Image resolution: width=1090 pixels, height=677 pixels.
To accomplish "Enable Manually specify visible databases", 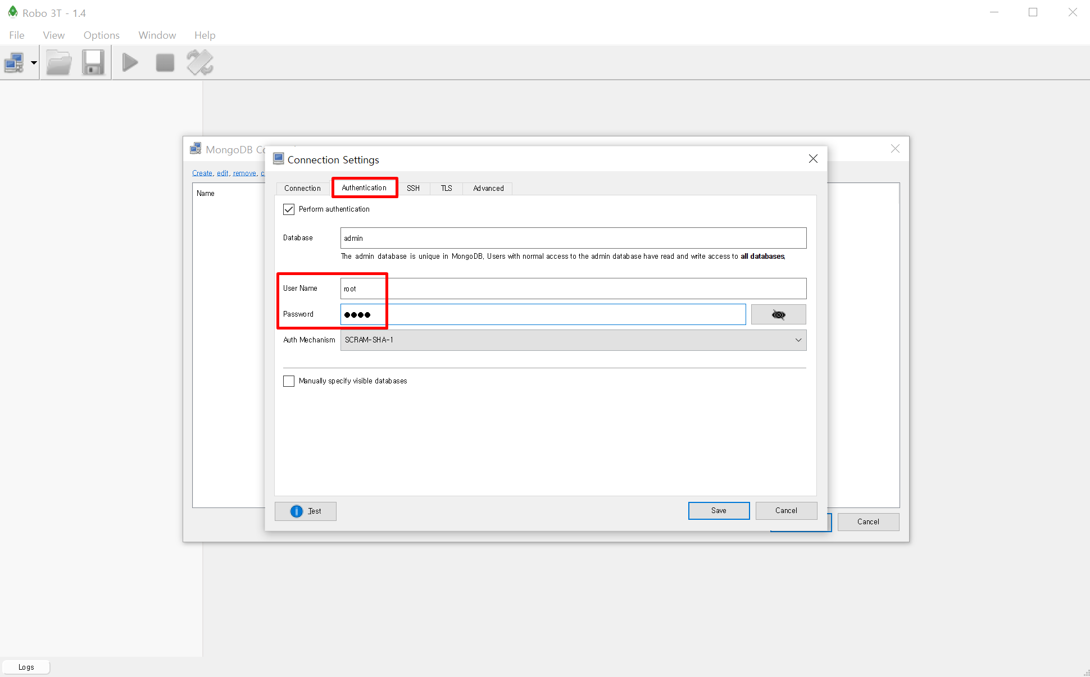I will (x=289, y=381).
